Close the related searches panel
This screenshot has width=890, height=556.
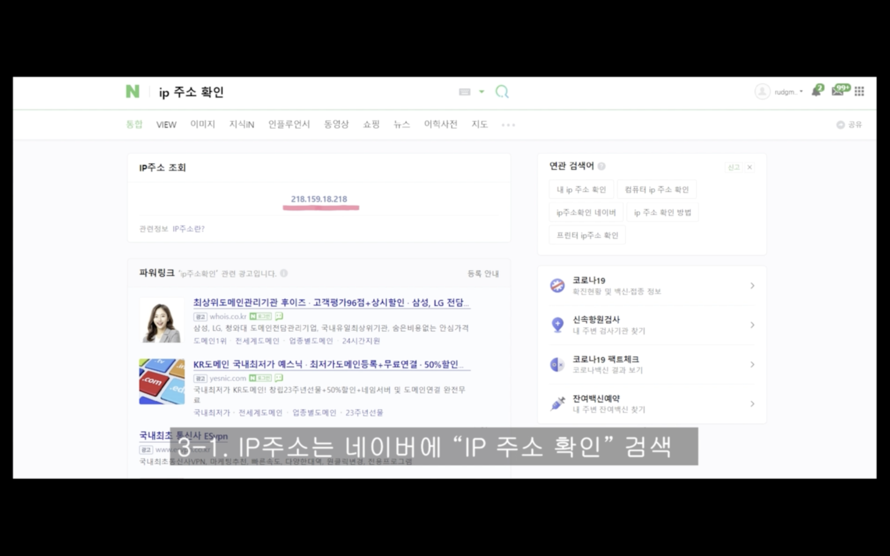coord(750,167)
